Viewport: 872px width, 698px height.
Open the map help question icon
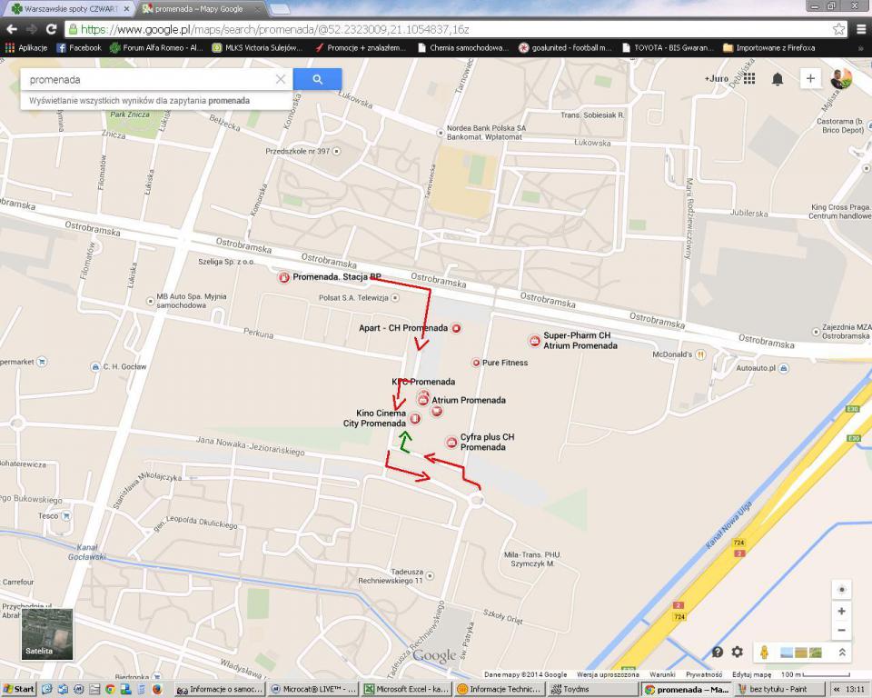tap(718, 652)
